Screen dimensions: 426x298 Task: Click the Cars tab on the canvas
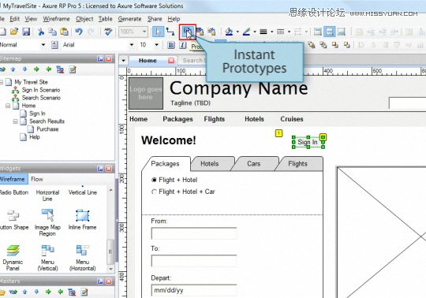tap(253, 164)
